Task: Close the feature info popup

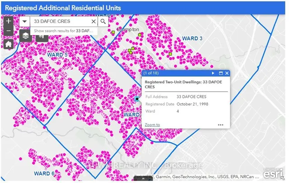Action: click(227, 73)
